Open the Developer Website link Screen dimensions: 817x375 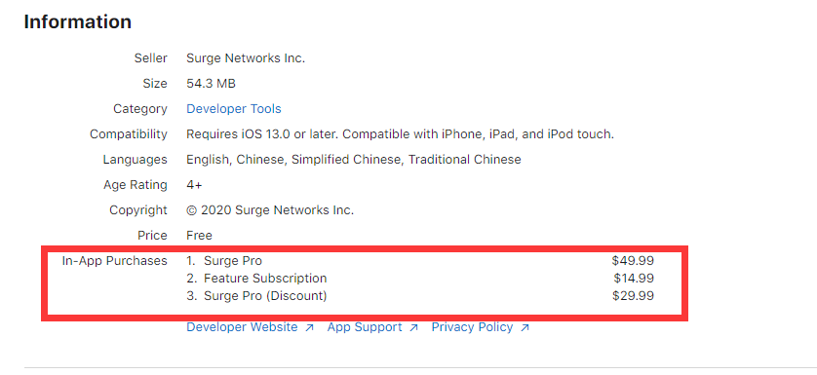243,327
